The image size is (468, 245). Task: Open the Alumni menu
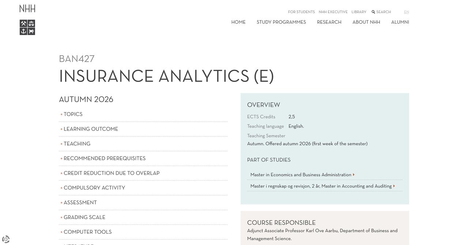tap(400, 22)
